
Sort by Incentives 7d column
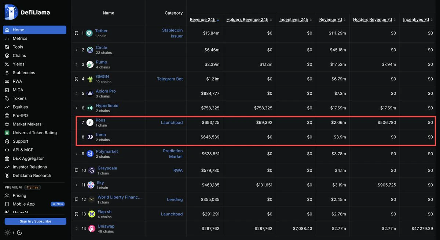click(x=418, y=19)
